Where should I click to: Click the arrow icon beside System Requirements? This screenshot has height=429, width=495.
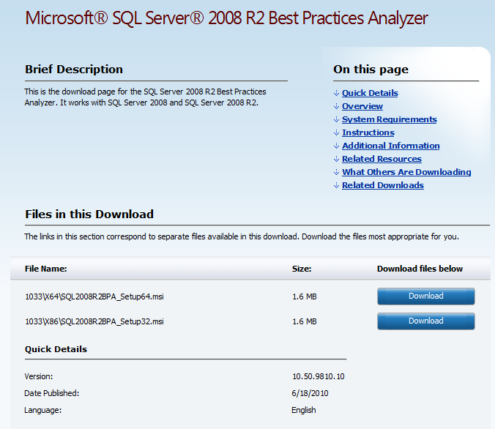337,119
